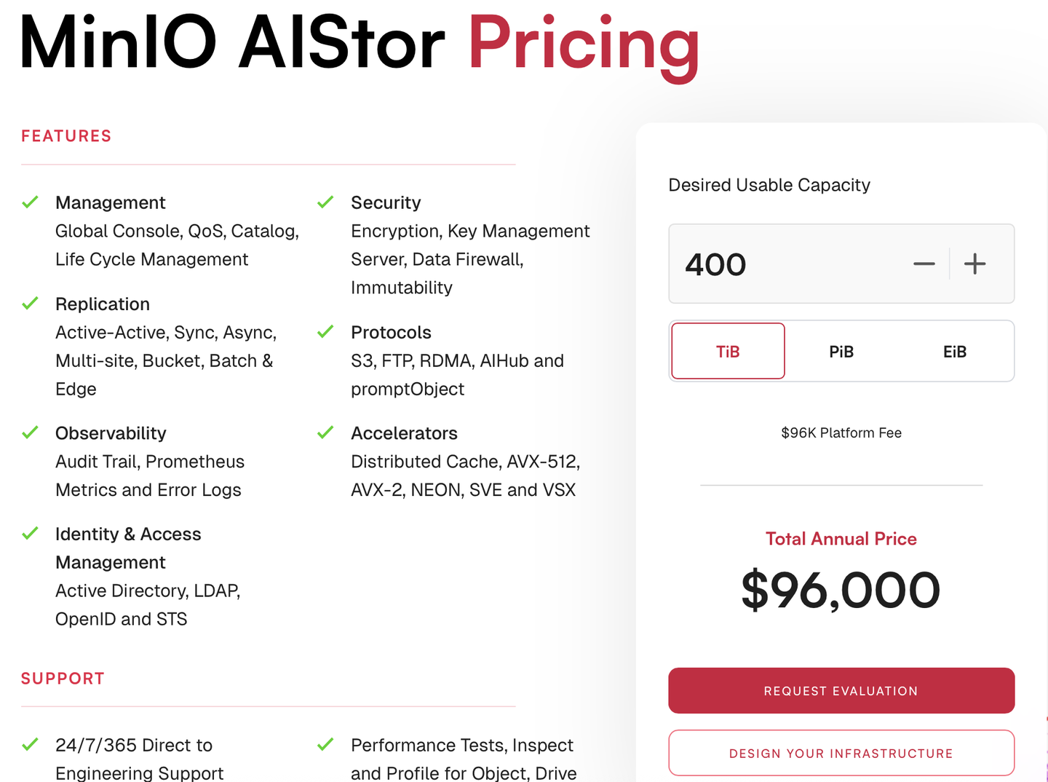The image size is (1048, 782).
Task: Click the checkmark beside Protocols
Action: coord(325,332)
